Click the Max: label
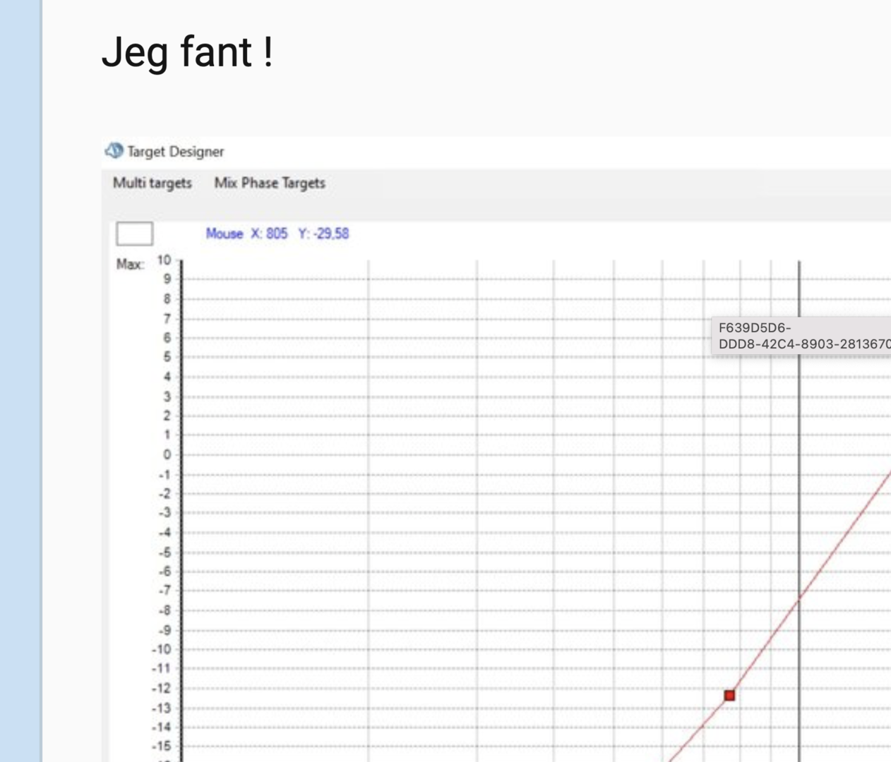Screen dimensions: 891x762 coord(130,265)
